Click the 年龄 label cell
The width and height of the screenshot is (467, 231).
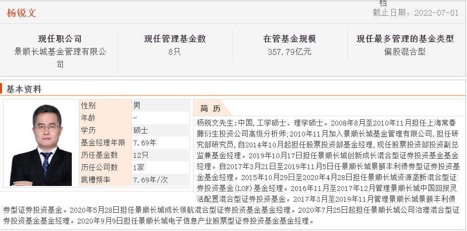point(105,118)
